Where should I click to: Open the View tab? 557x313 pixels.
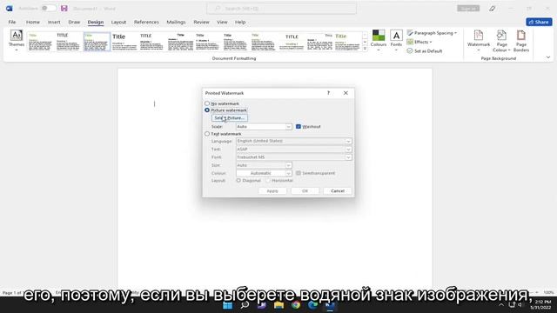tap(222, 22)
